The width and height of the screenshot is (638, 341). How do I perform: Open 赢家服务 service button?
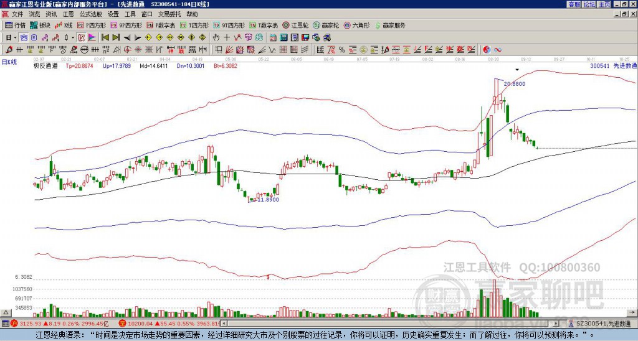coord(390,25)
